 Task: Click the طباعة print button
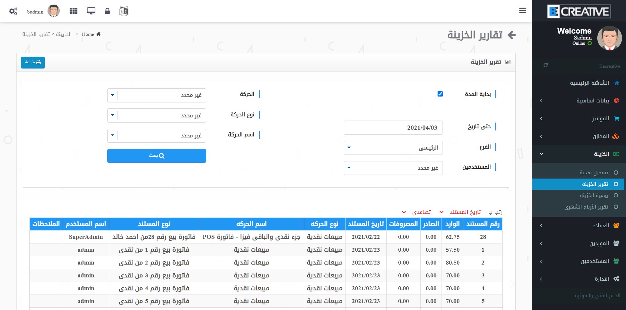click(33, 62)
